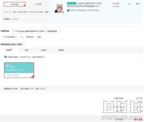The image size is (144, 122).
Task: Uncheck the recommended coupon combination checkbox
Action: (5, 57)
